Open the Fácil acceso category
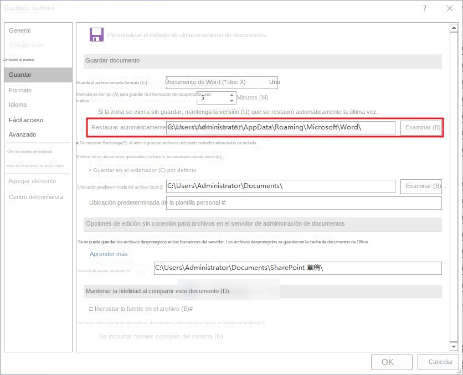 26,120
